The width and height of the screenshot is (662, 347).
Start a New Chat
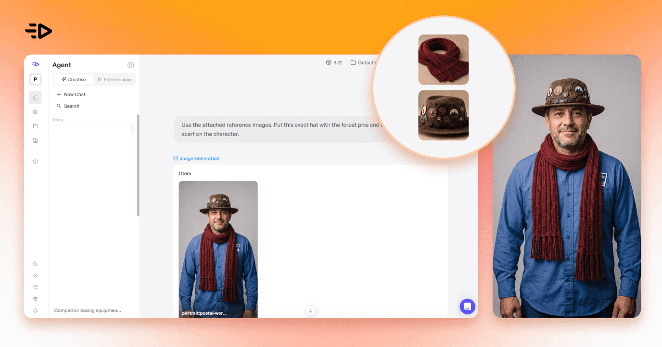click(x=71, y=94)
